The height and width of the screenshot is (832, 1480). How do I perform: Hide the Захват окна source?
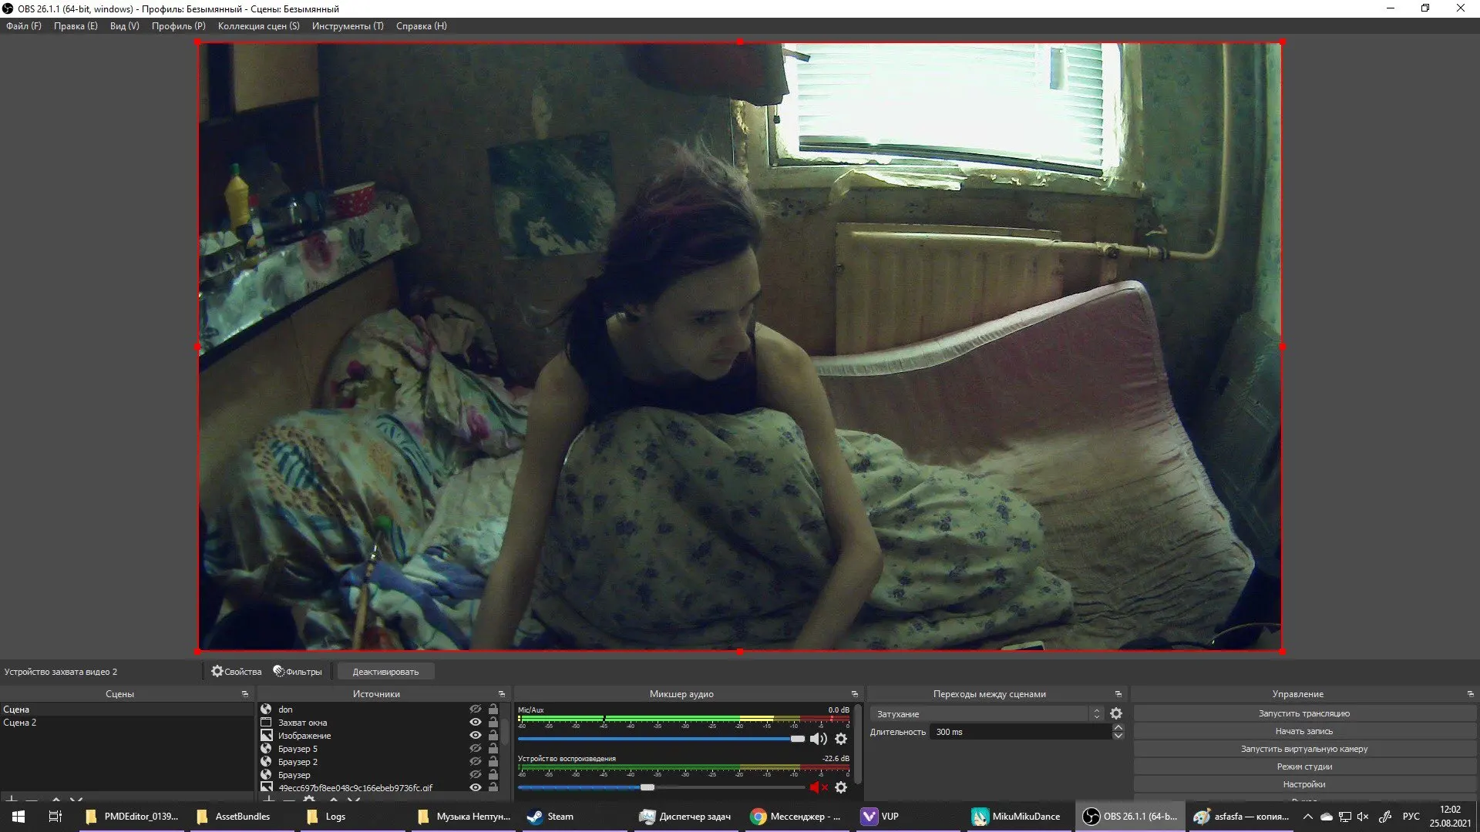pos(476,723)
